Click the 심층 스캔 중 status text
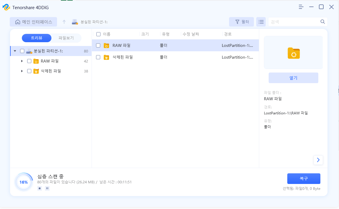The width and height of the screenshot is (339, 209). (x=50, y=177)
